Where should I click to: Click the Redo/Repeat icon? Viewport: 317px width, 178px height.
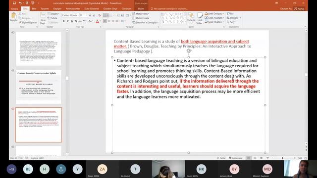tap(27, 3)
